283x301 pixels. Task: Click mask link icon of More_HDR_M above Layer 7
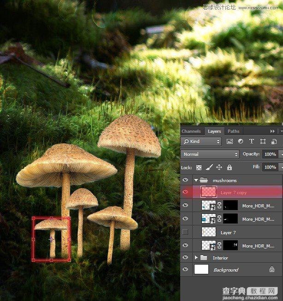point(219,219)
